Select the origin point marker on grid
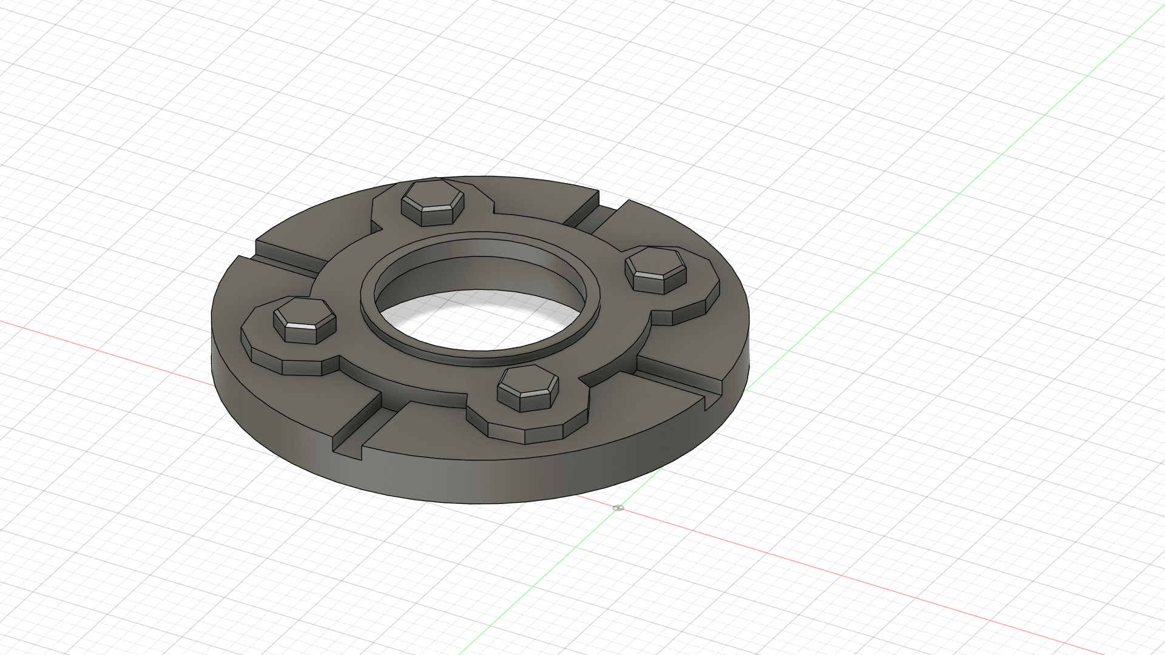The width and height of the screenshot is (1165, 655). (x=618, y=508)
